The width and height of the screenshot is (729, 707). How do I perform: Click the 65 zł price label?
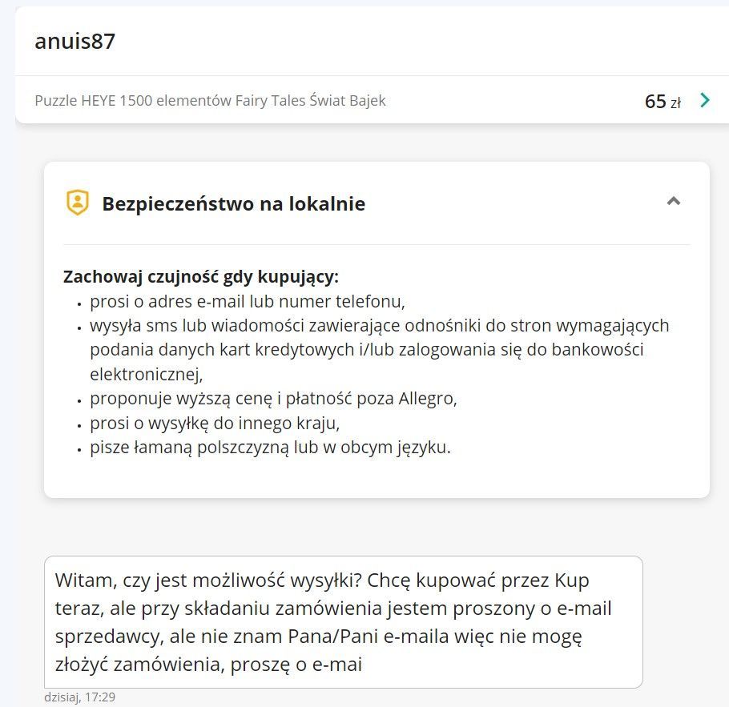(x=663, y=101)
